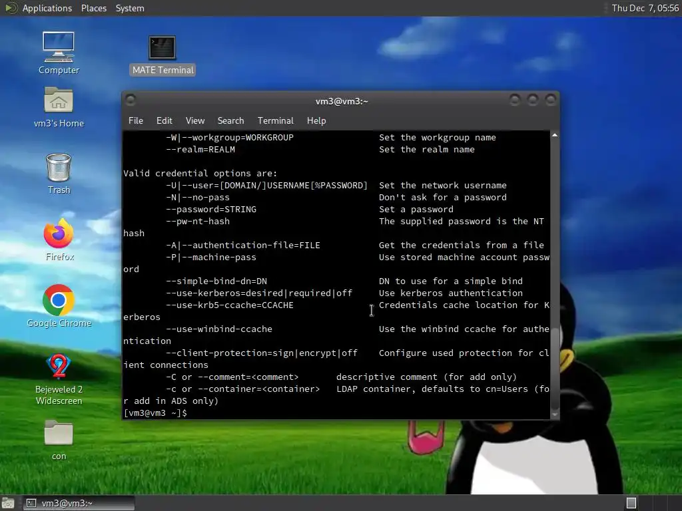
Task: Open the terminal Edit menu
Action: [164, 121]
